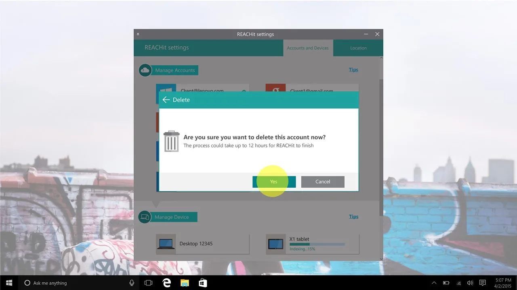This screenshot has height=290, width=517.
Task: Click the settings scrollbar down arrow
Action: (381, 259)
